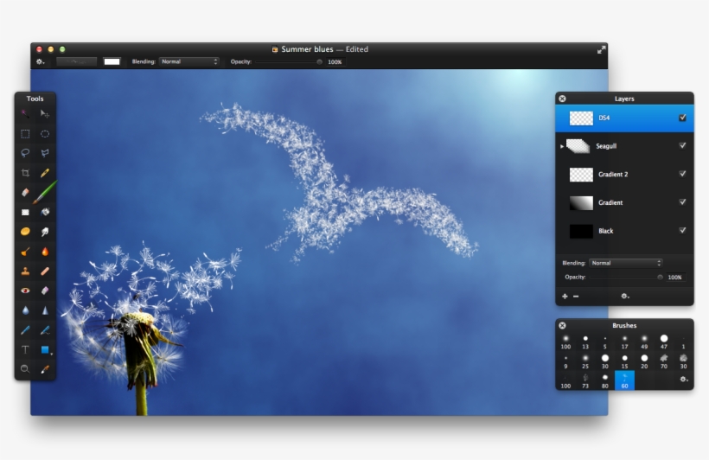
Task: Delete layer with the minus button
Action: click(576, 297)
